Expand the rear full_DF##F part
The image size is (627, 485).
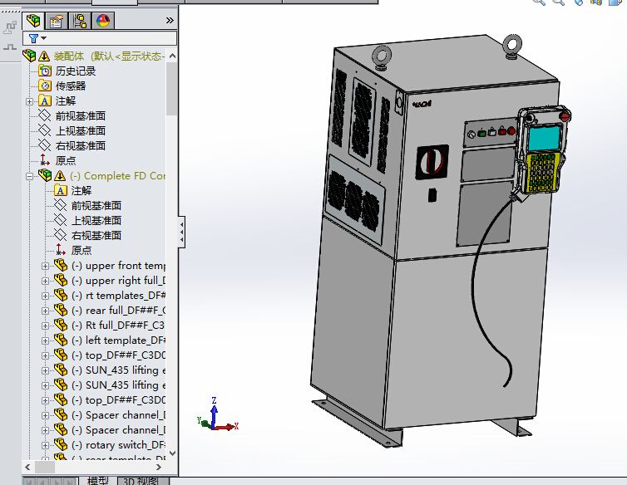[45, 311]
